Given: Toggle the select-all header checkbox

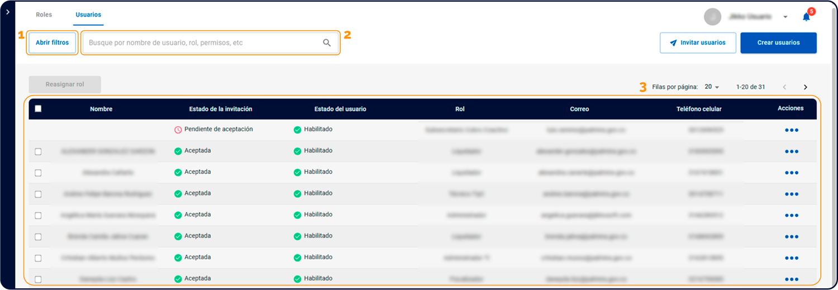Looking at the screenshot, I should click(38, 109).
